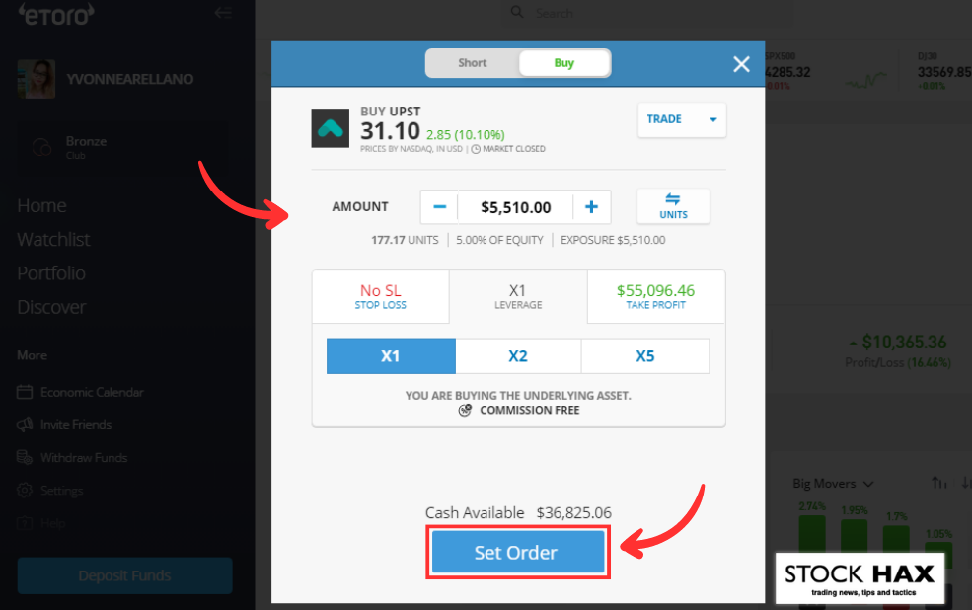Viewport: 972px width, 610px height.
Task: Open the Stop Loss tab
Action: pos(381,297)
